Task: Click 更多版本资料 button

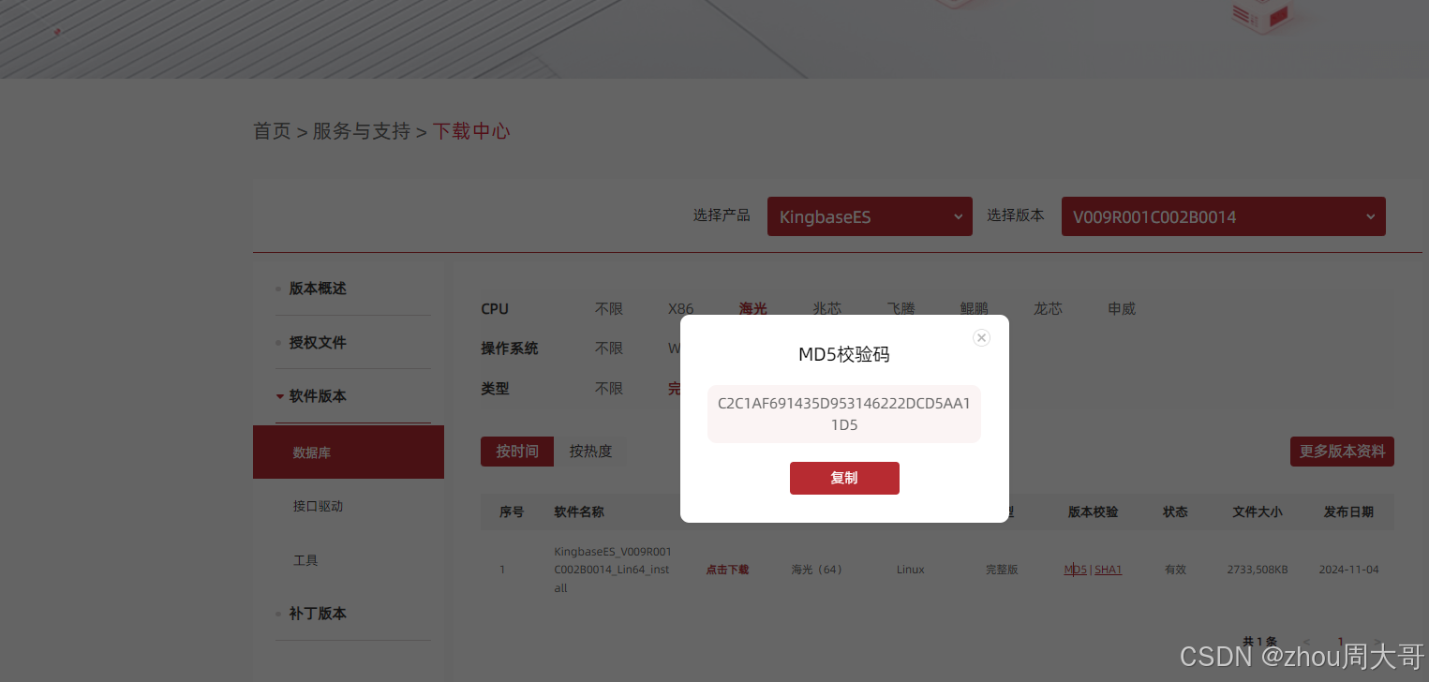Action: click(x=1342, y=452)
